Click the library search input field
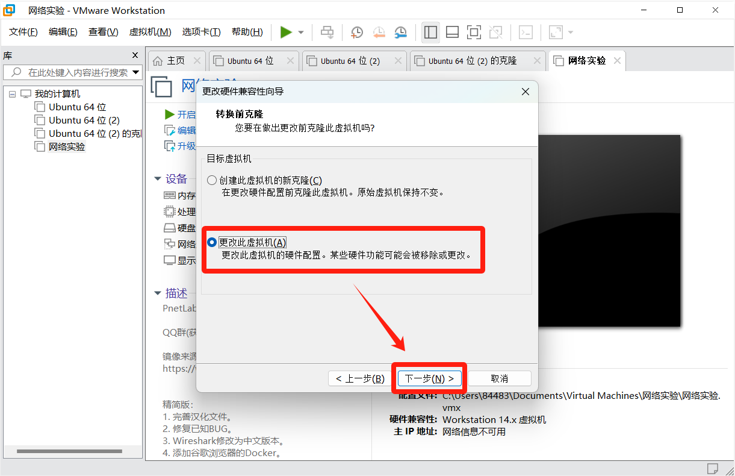The image size is (735, 476). [69, 72]
